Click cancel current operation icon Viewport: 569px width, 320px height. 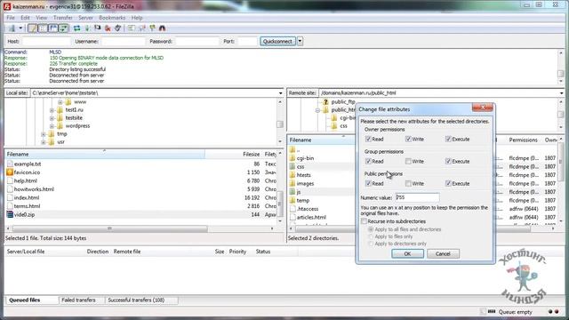97,28
